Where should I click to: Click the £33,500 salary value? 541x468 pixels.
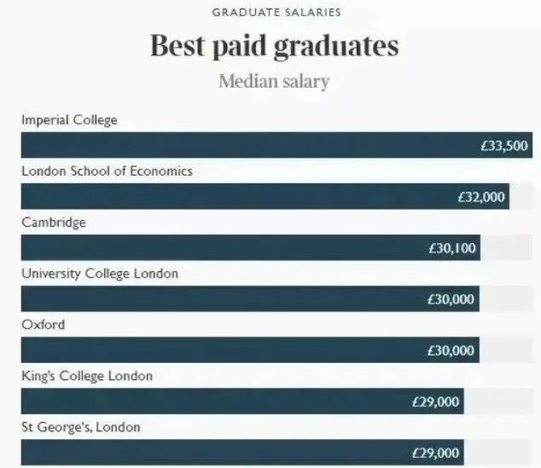504,146
